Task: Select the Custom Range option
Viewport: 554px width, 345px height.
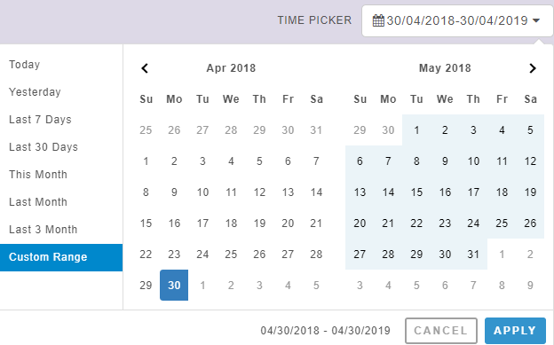Action: (x=61, y=257)
